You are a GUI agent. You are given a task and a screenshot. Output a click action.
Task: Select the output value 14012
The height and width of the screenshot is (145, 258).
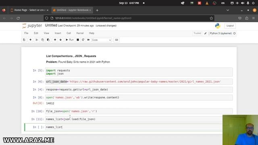click(x=50, y=104)
